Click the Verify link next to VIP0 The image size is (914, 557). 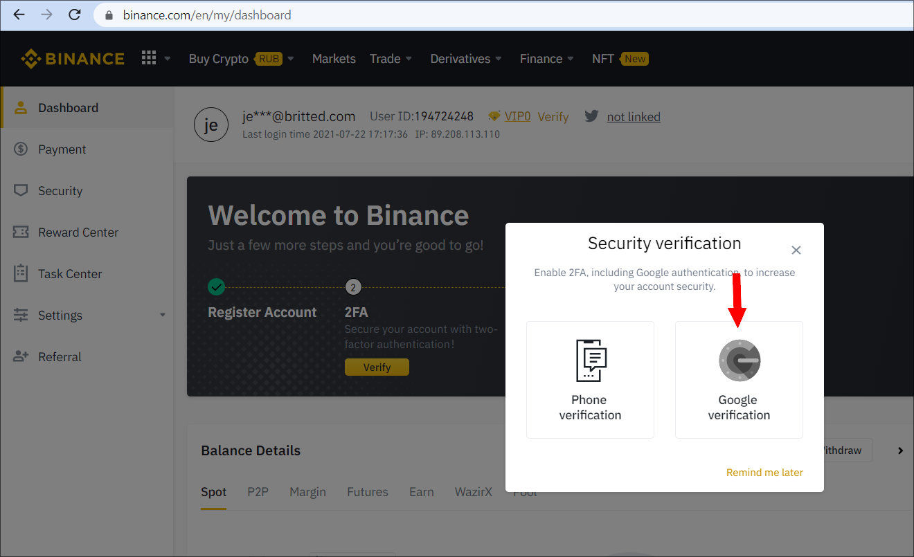pyautogui.click(x=553, y=117)
